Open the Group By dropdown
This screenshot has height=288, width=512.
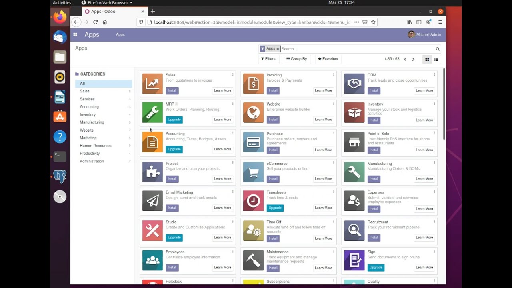(x=297, y=59)
